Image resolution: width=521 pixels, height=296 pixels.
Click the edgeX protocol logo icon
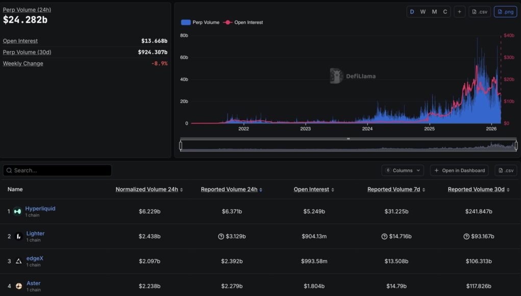(18, 261)
